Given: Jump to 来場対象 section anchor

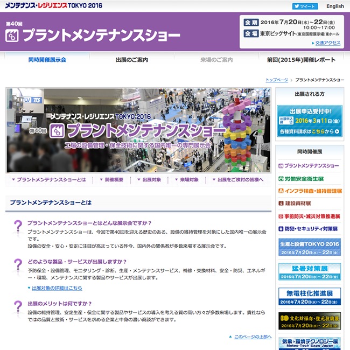Looking at the screenshot, I should click(189, 180).
